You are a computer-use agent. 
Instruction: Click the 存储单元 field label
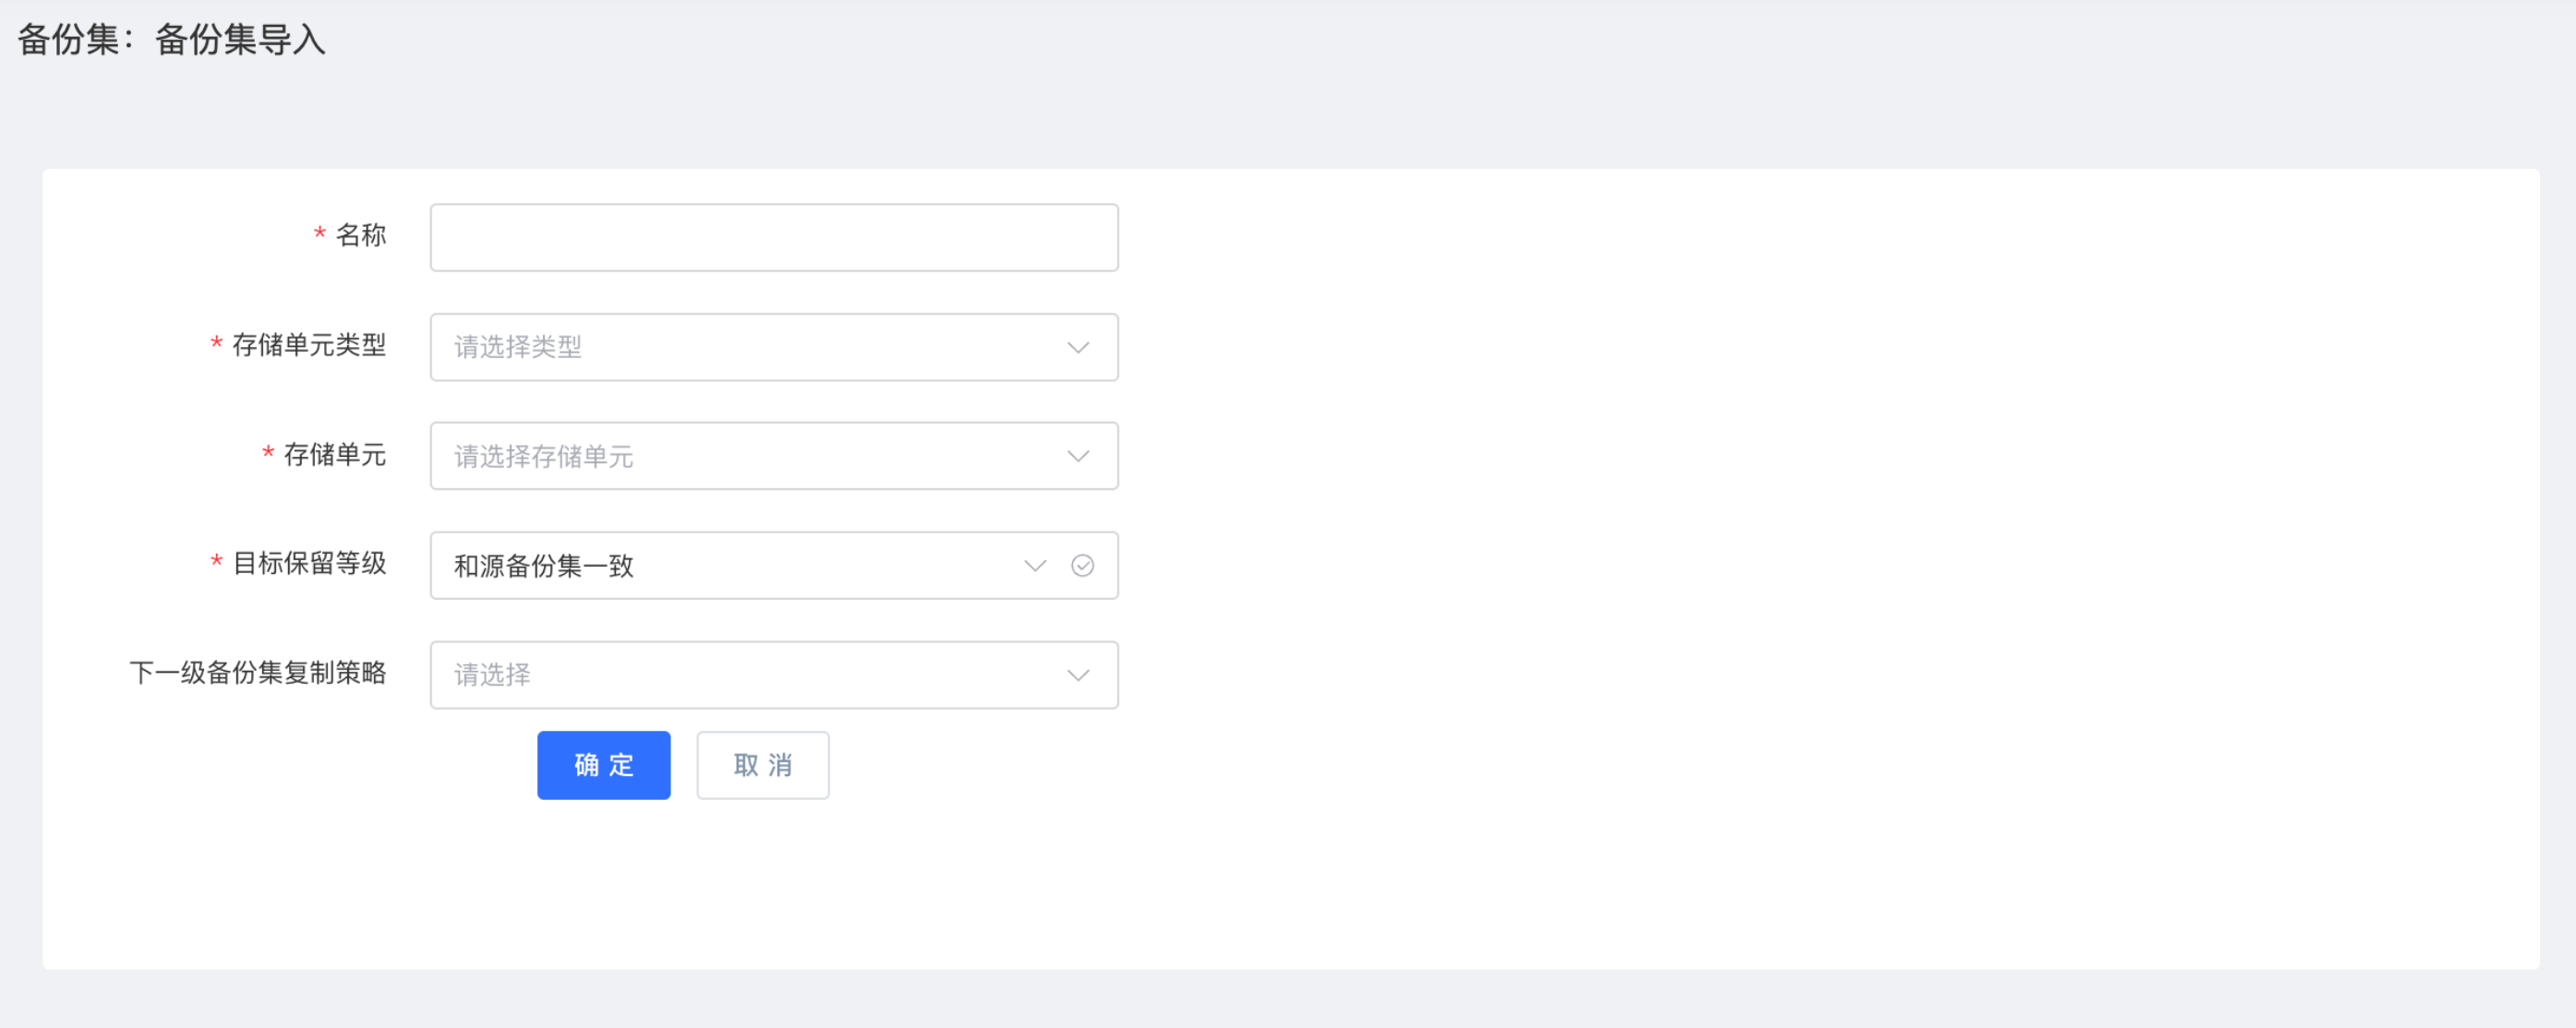[x=335, y=456]
